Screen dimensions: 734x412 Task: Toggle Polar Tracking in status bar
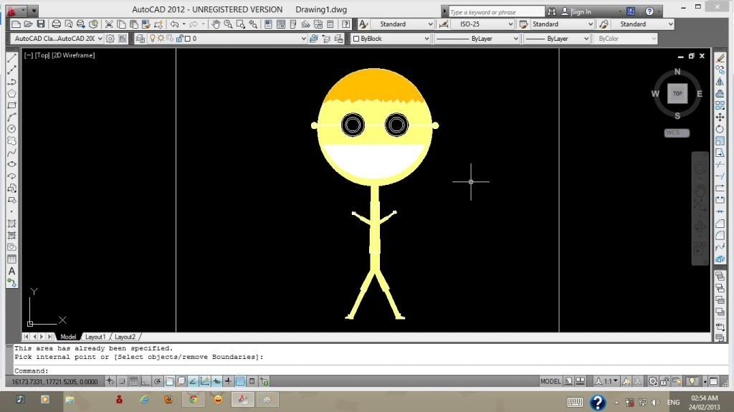(157, 382)
